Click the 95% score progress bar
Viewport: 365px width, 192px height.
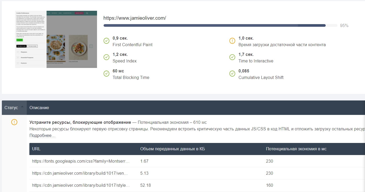click(x=221, y=25)
